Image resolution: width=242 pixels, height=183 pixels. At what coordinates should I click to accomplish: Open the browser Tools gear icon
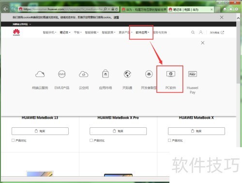point(236,9)
